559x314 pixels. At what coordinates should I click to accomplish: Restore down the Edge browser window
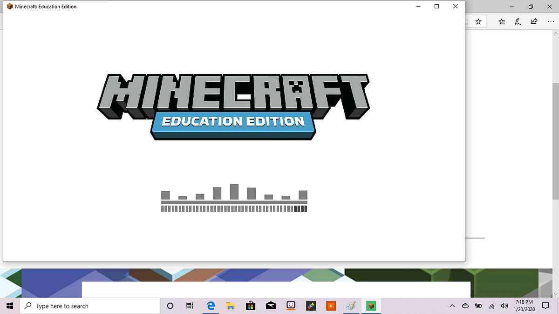point(531,7)
